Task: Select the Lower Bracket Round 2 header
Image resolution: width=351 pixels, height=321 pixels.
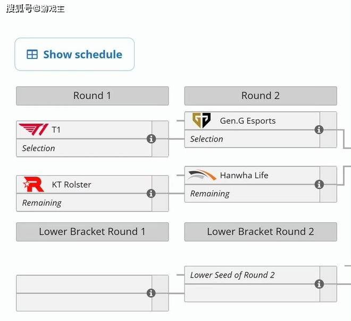Action: (x=261, y=232)
